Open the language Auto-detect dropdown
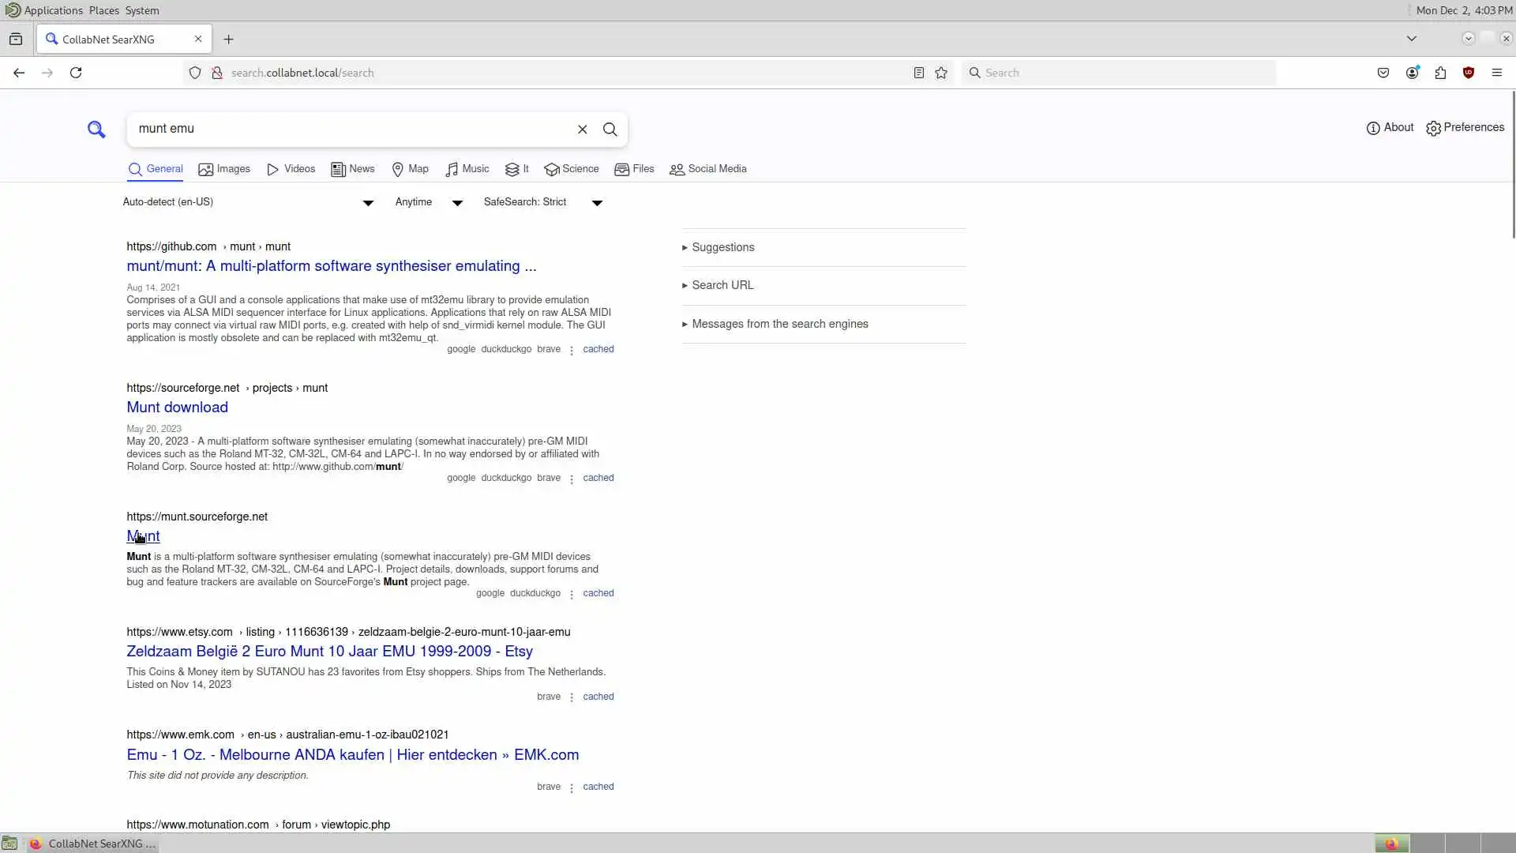1516x853 pixels. [x=248, y=202]
